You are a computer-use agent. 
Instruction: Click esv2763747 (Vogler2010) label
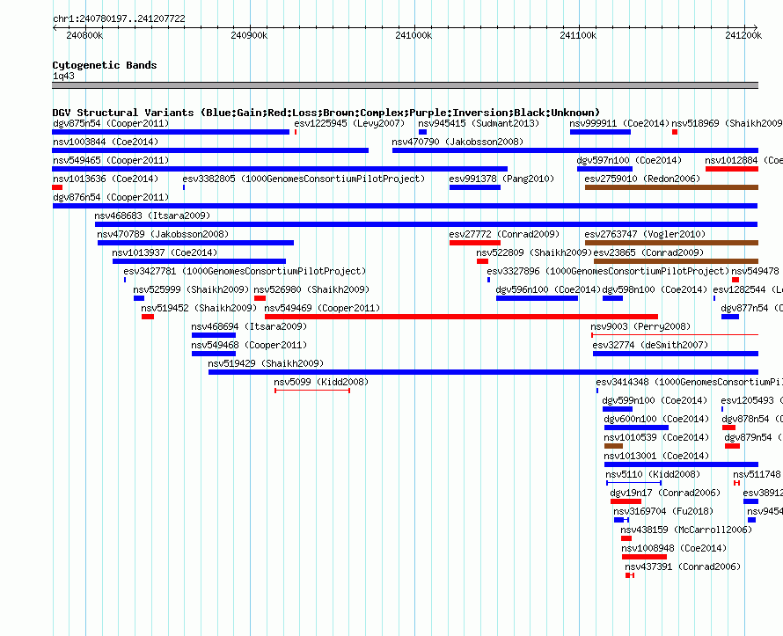point(645,234)
